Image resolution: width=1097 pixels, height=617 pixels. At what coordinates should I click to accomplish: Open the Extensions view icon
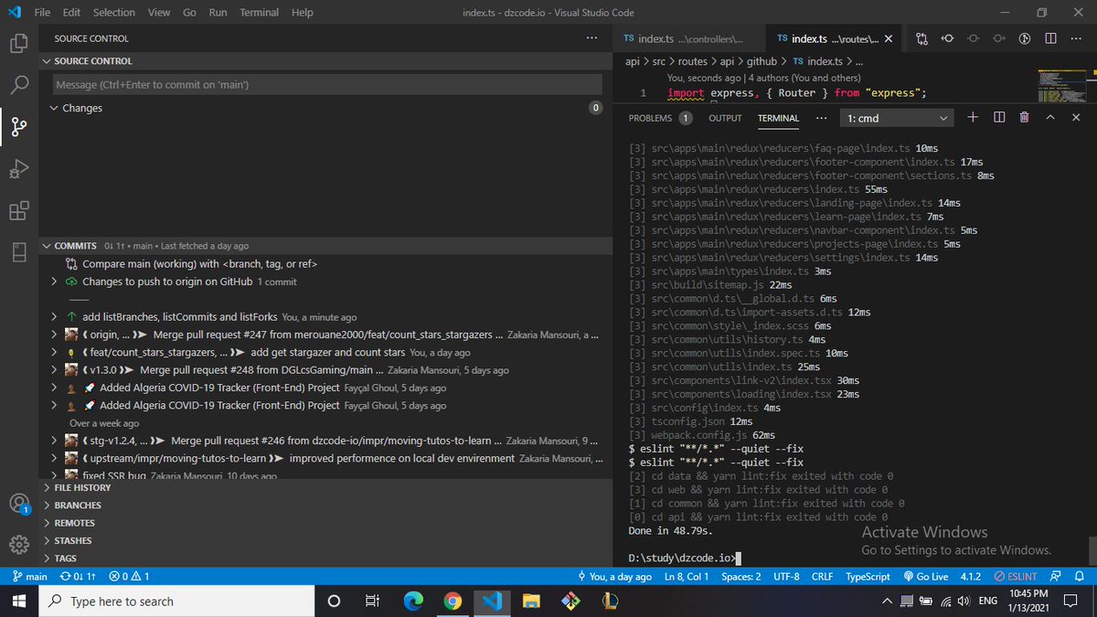point(19,211)
